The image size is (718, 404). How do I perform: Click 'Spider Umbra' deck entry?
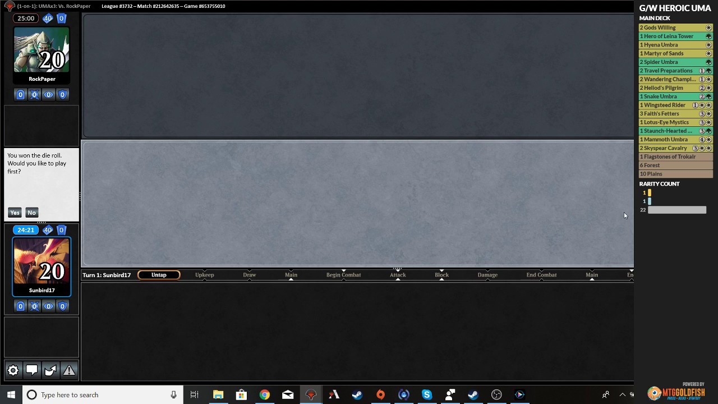676,62
